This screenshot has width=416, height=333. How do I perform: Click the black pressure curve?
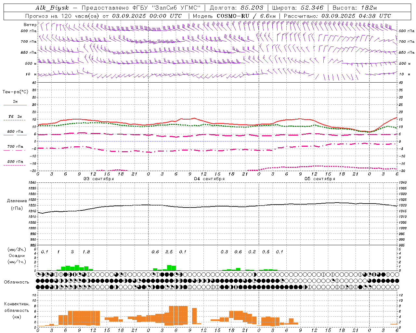coord(217,207)
